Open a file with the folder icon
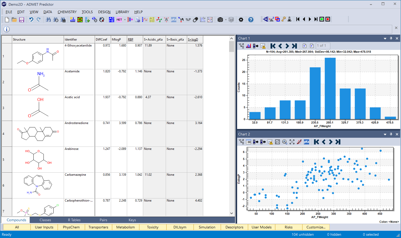The image size is (401, 238). pos(14,20)
